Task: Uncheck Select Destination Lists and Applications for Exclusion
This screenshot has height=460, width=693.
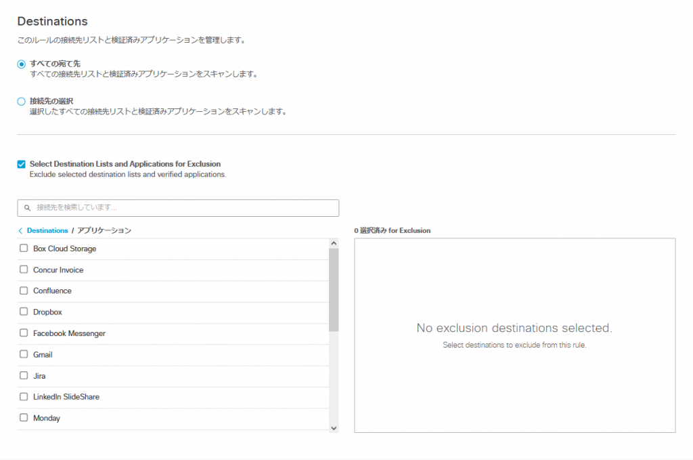Action: pos(21,165)
